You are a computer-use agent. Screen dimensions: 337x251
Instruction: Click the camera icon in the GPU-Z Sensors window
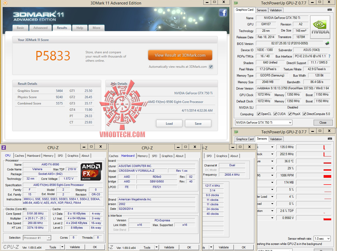pyautogui.click(x=329, y=139)
